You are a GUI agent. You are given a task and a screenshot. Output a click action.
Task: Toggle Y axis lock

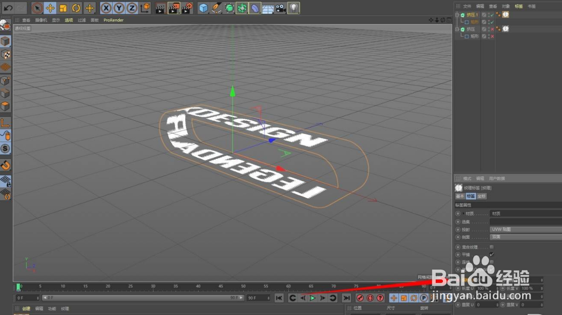(119, 8)
